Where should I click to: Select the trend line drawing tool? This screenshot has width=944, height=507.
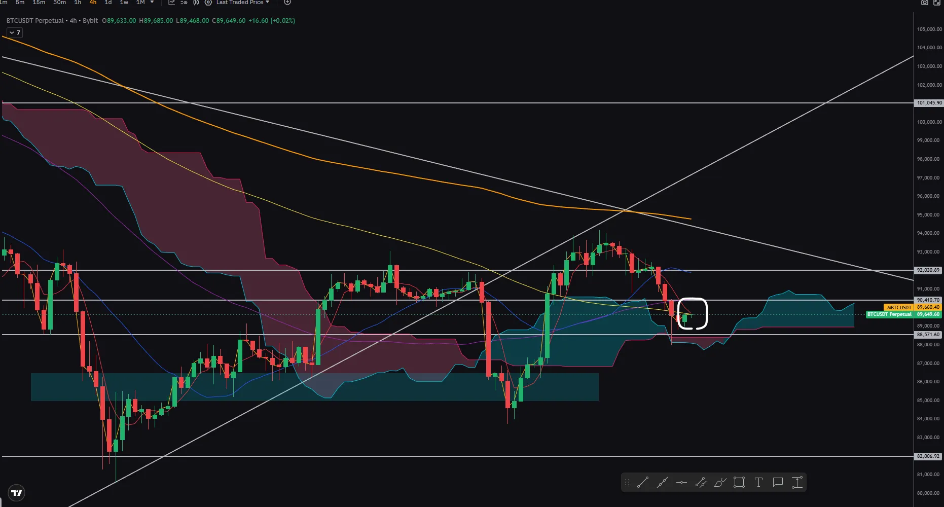[x=642, y=483]
